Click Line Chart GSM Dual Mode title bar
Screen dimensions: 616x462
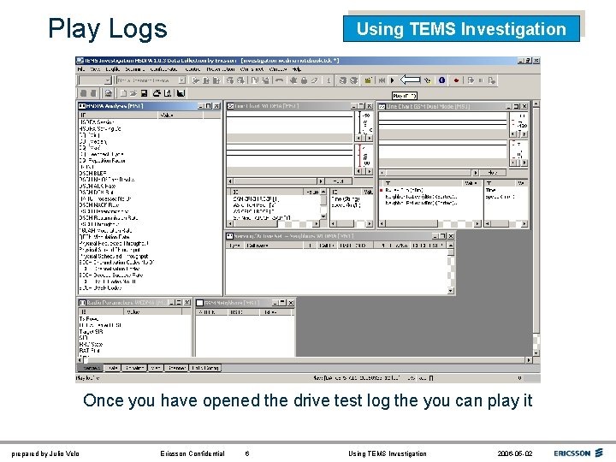(x=453, y=106)
